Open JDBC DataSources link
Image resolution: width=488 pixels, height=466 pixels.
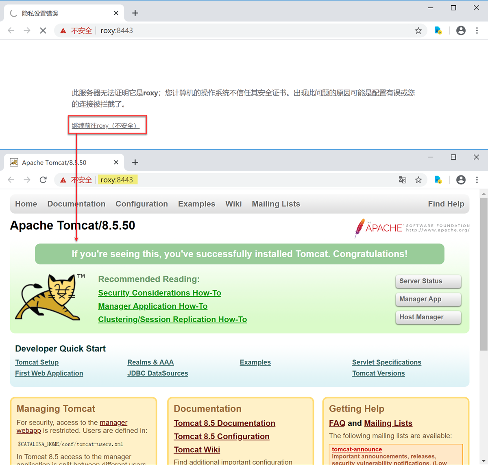[157, 373]
